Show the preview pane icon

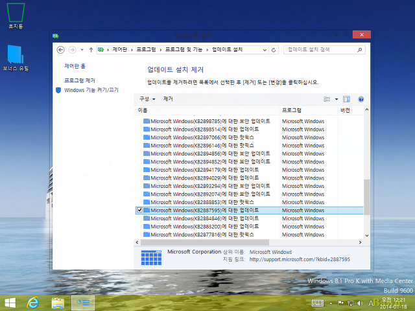[x=346, y=99]
